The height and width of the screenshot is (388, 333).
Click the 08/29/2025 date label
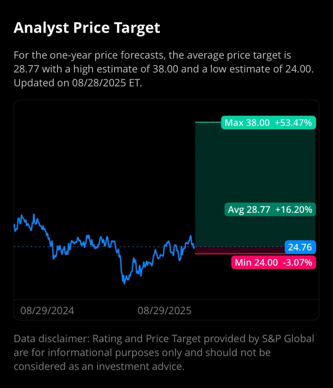[x=164, y=311]
